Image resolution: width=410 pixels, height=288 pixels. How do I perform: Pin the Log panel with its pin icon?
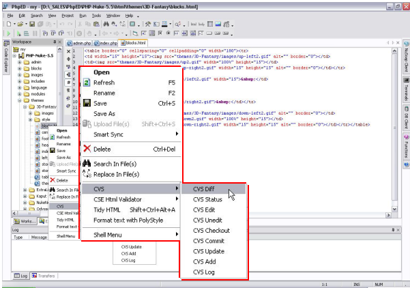point(393,230)
